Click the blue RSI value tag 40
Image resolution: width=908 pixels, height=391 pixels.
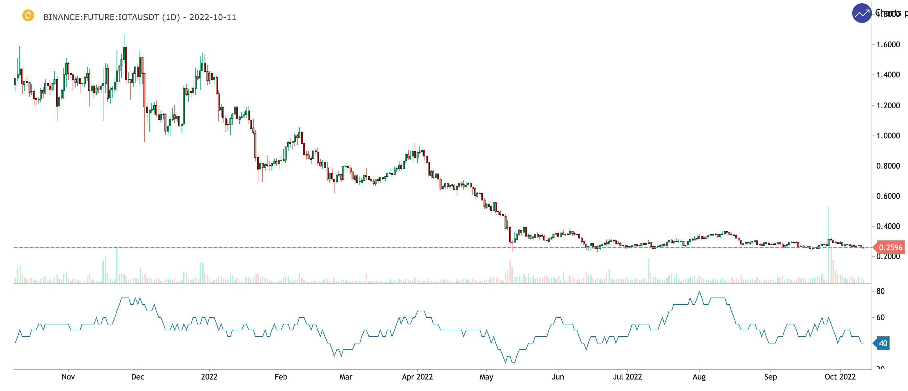click(x=883, y=343)
